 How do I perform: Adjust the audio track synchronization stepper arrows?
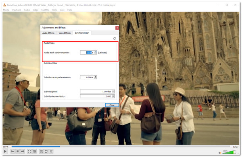95,53
